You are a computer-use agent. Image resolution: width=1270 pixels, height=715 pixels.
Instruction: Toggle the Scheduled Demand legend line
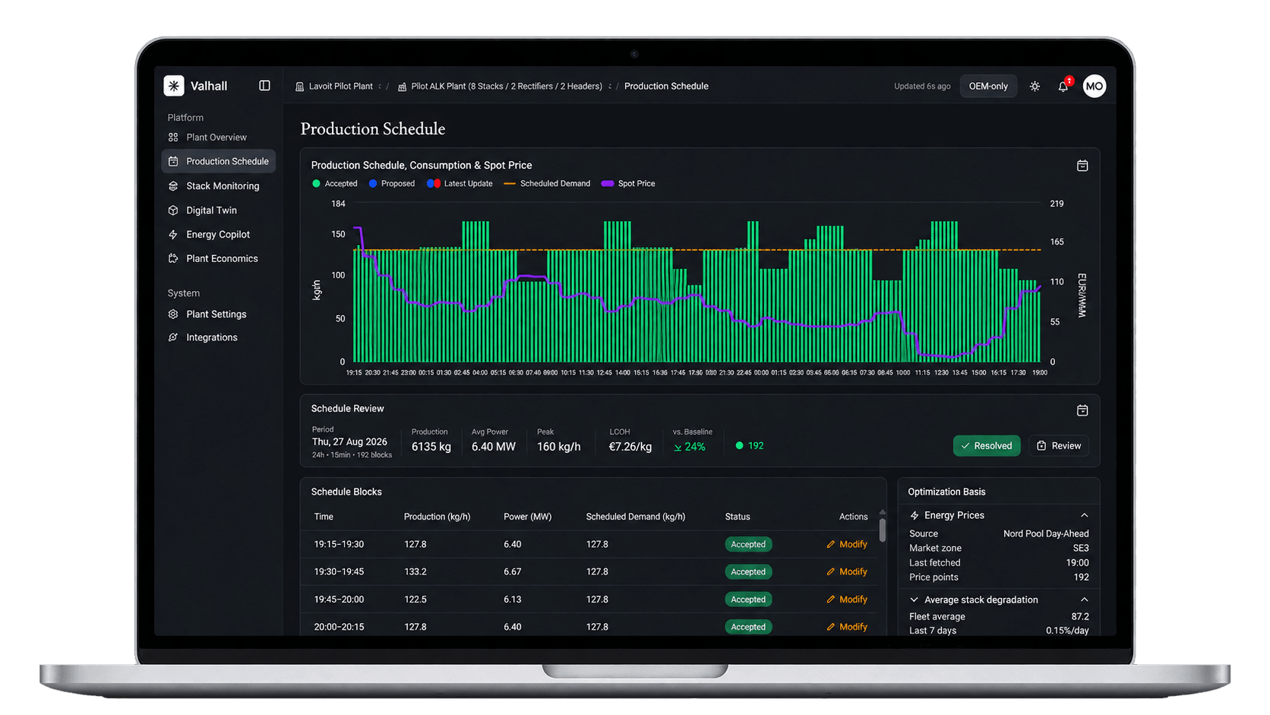[x=547, y=184]
